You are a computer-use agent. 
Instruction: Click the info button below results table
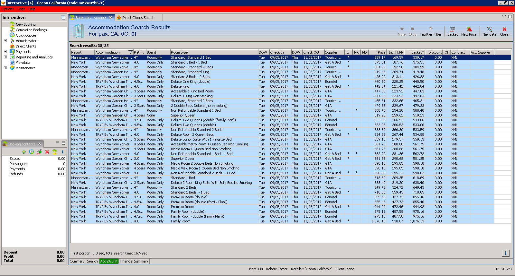[x=506, y=253]
